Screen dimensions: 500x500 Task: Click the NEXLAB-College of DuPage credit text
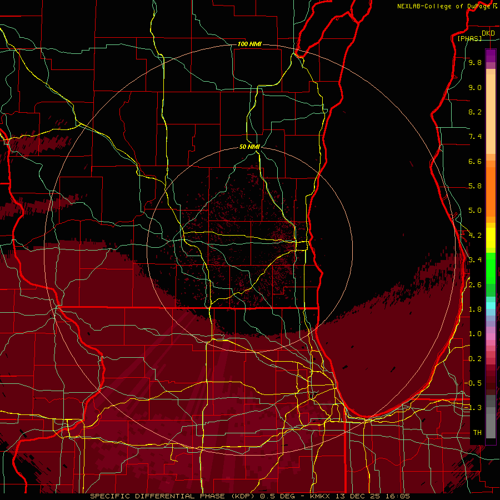[444, 6]
